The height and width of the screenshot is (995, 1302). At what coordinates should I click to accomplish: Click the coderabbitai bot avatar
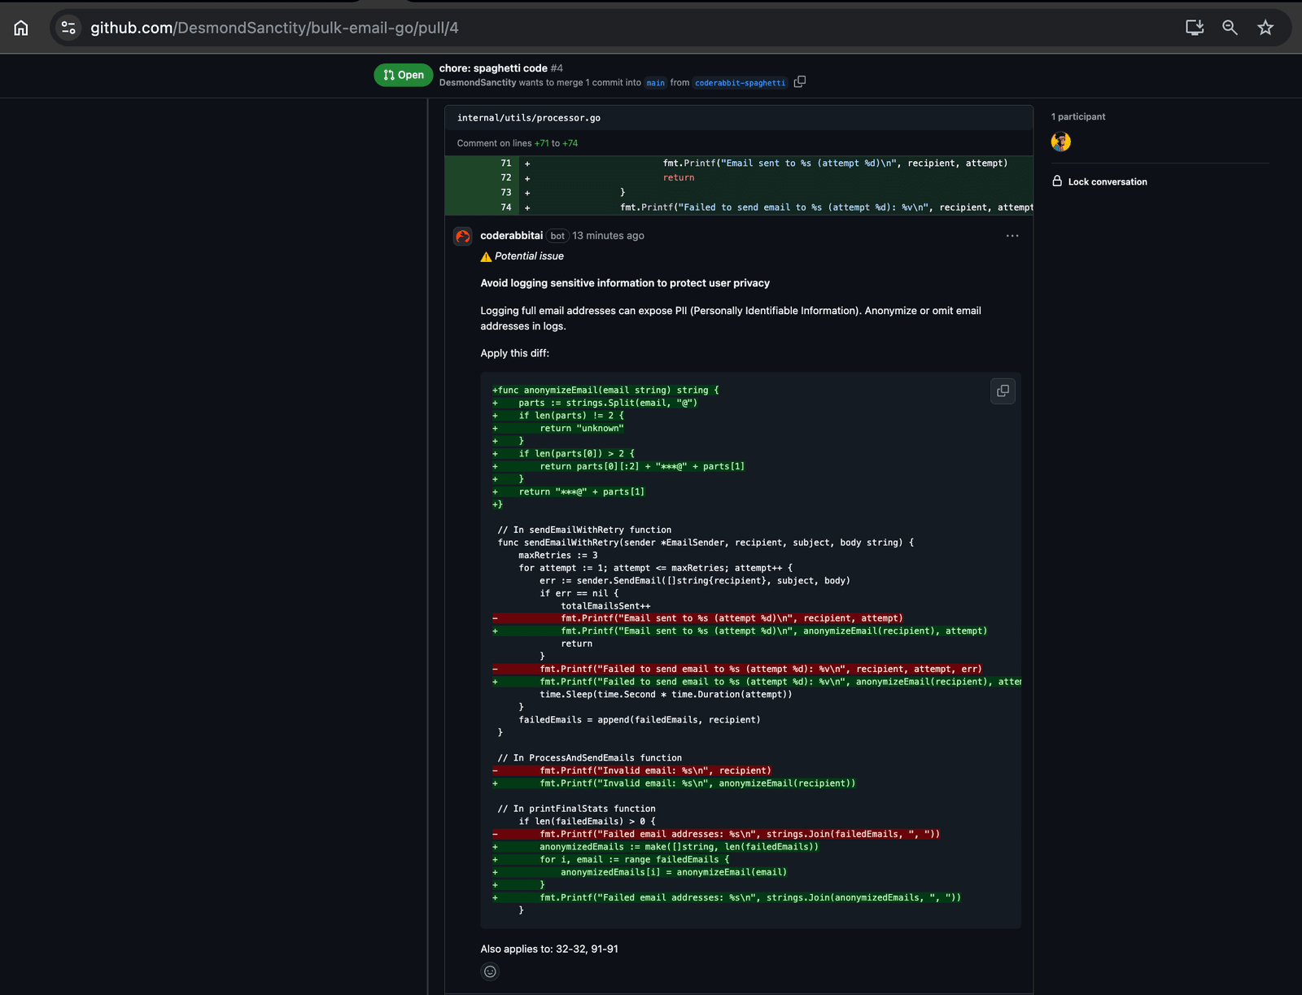coord(463,237)
